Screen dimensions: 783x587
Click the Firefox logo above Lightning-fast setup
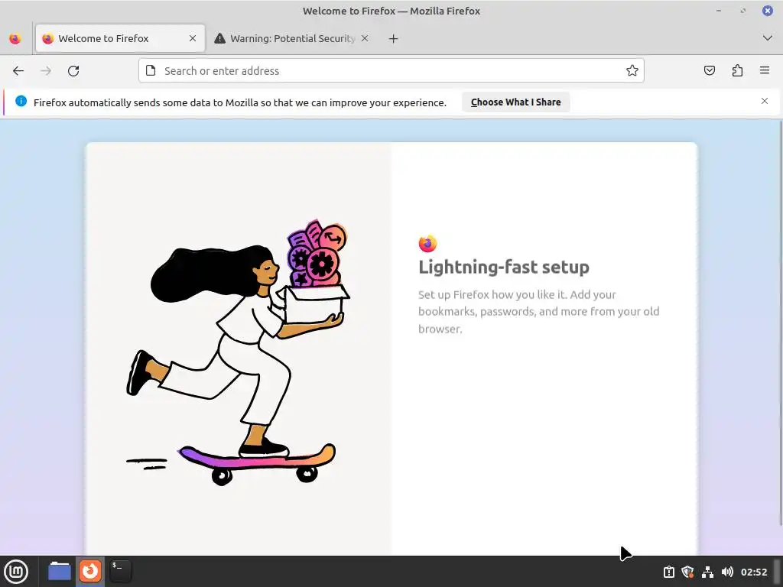pyautogui.click(x=427, y=244)
